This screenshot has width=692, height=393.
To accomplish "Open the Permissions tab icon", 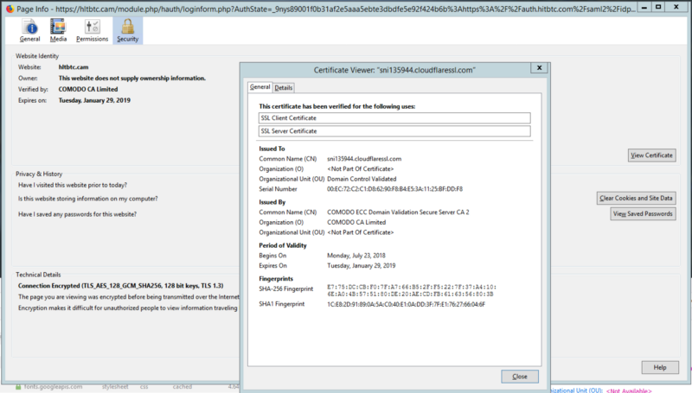I will coord(92,30).
